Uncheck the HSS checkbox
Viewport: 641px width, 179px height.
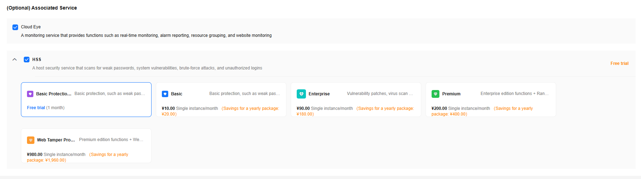[27, 60]
